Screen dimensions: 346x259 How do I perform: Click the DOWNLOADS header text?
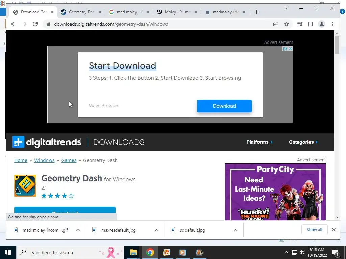[x=119, y=142]
